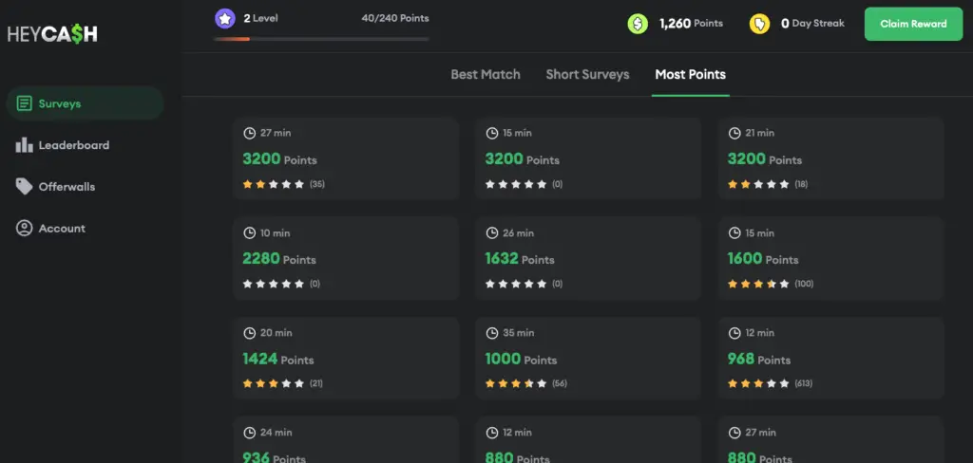The image size is (973, 463).
Task: Click the Account person icon
Action: (x=24, y=228)
